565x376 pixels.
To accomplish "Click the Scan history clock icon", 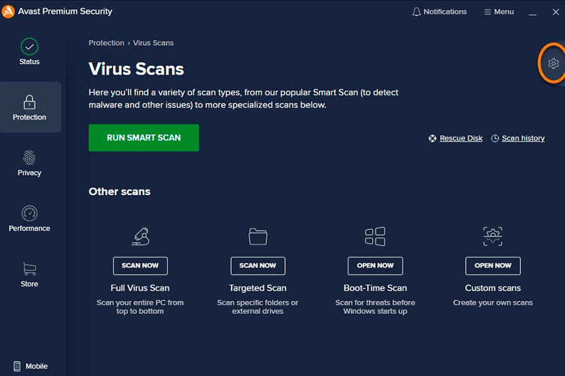I will [x=495, y=138].
